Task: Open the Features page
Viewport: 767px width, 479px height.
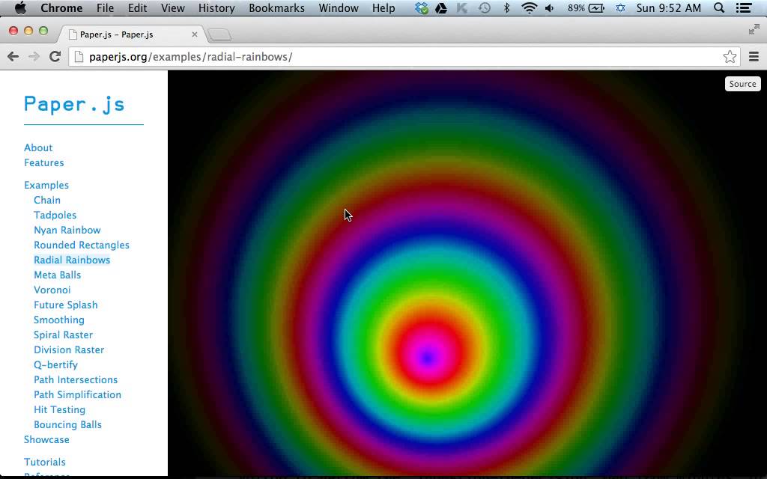Action: 44,162
